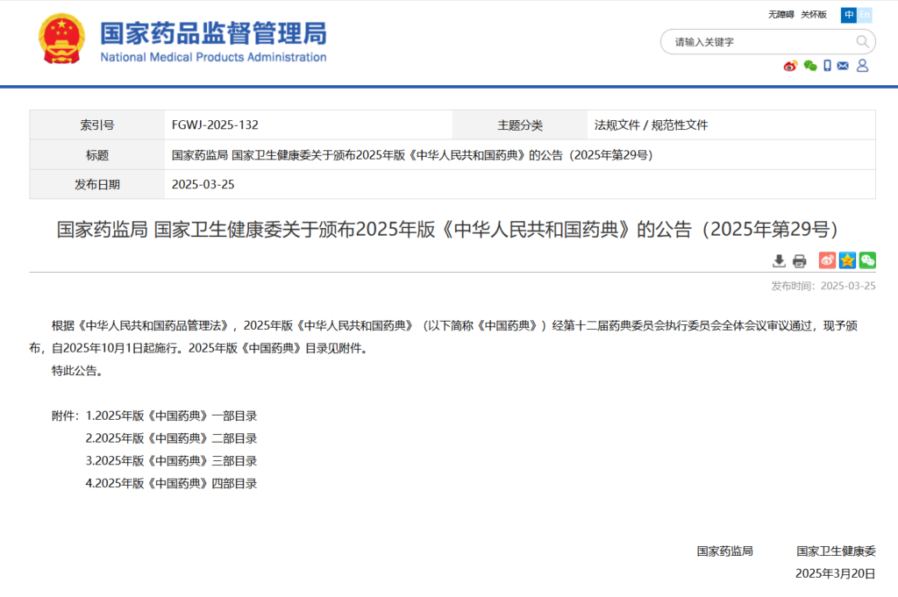Share to QQ Zone via star icon
This screenshot has width=898, height=597.
pos(847,260)
